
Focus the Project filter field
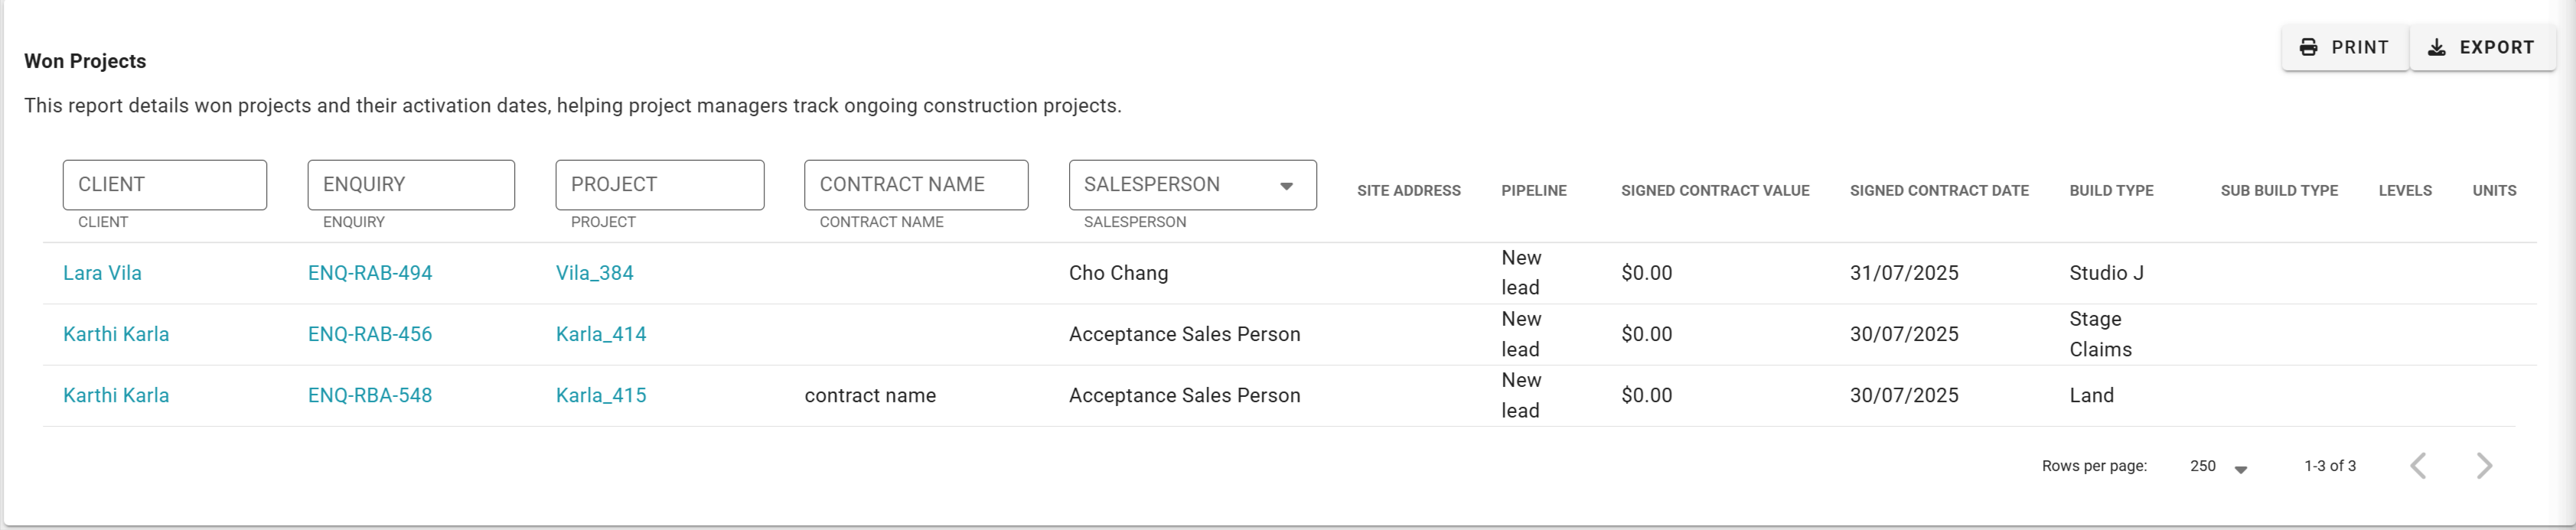[660, 185]
